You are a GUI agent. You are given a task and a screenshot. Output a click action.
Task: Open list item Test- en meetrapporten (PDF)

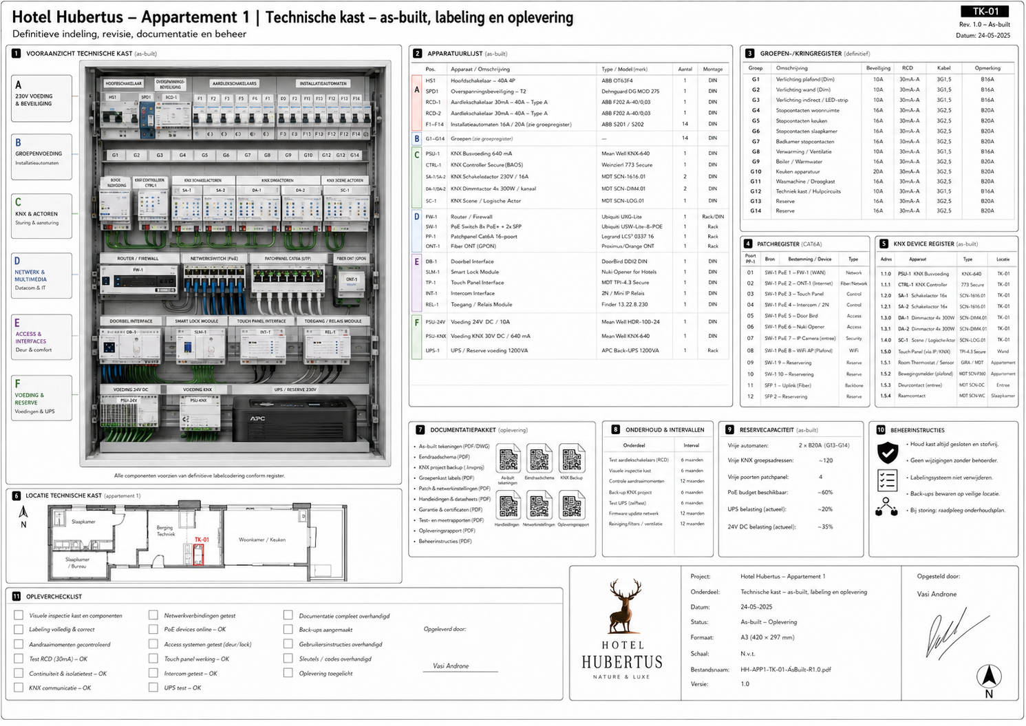[x=451, y=520]
